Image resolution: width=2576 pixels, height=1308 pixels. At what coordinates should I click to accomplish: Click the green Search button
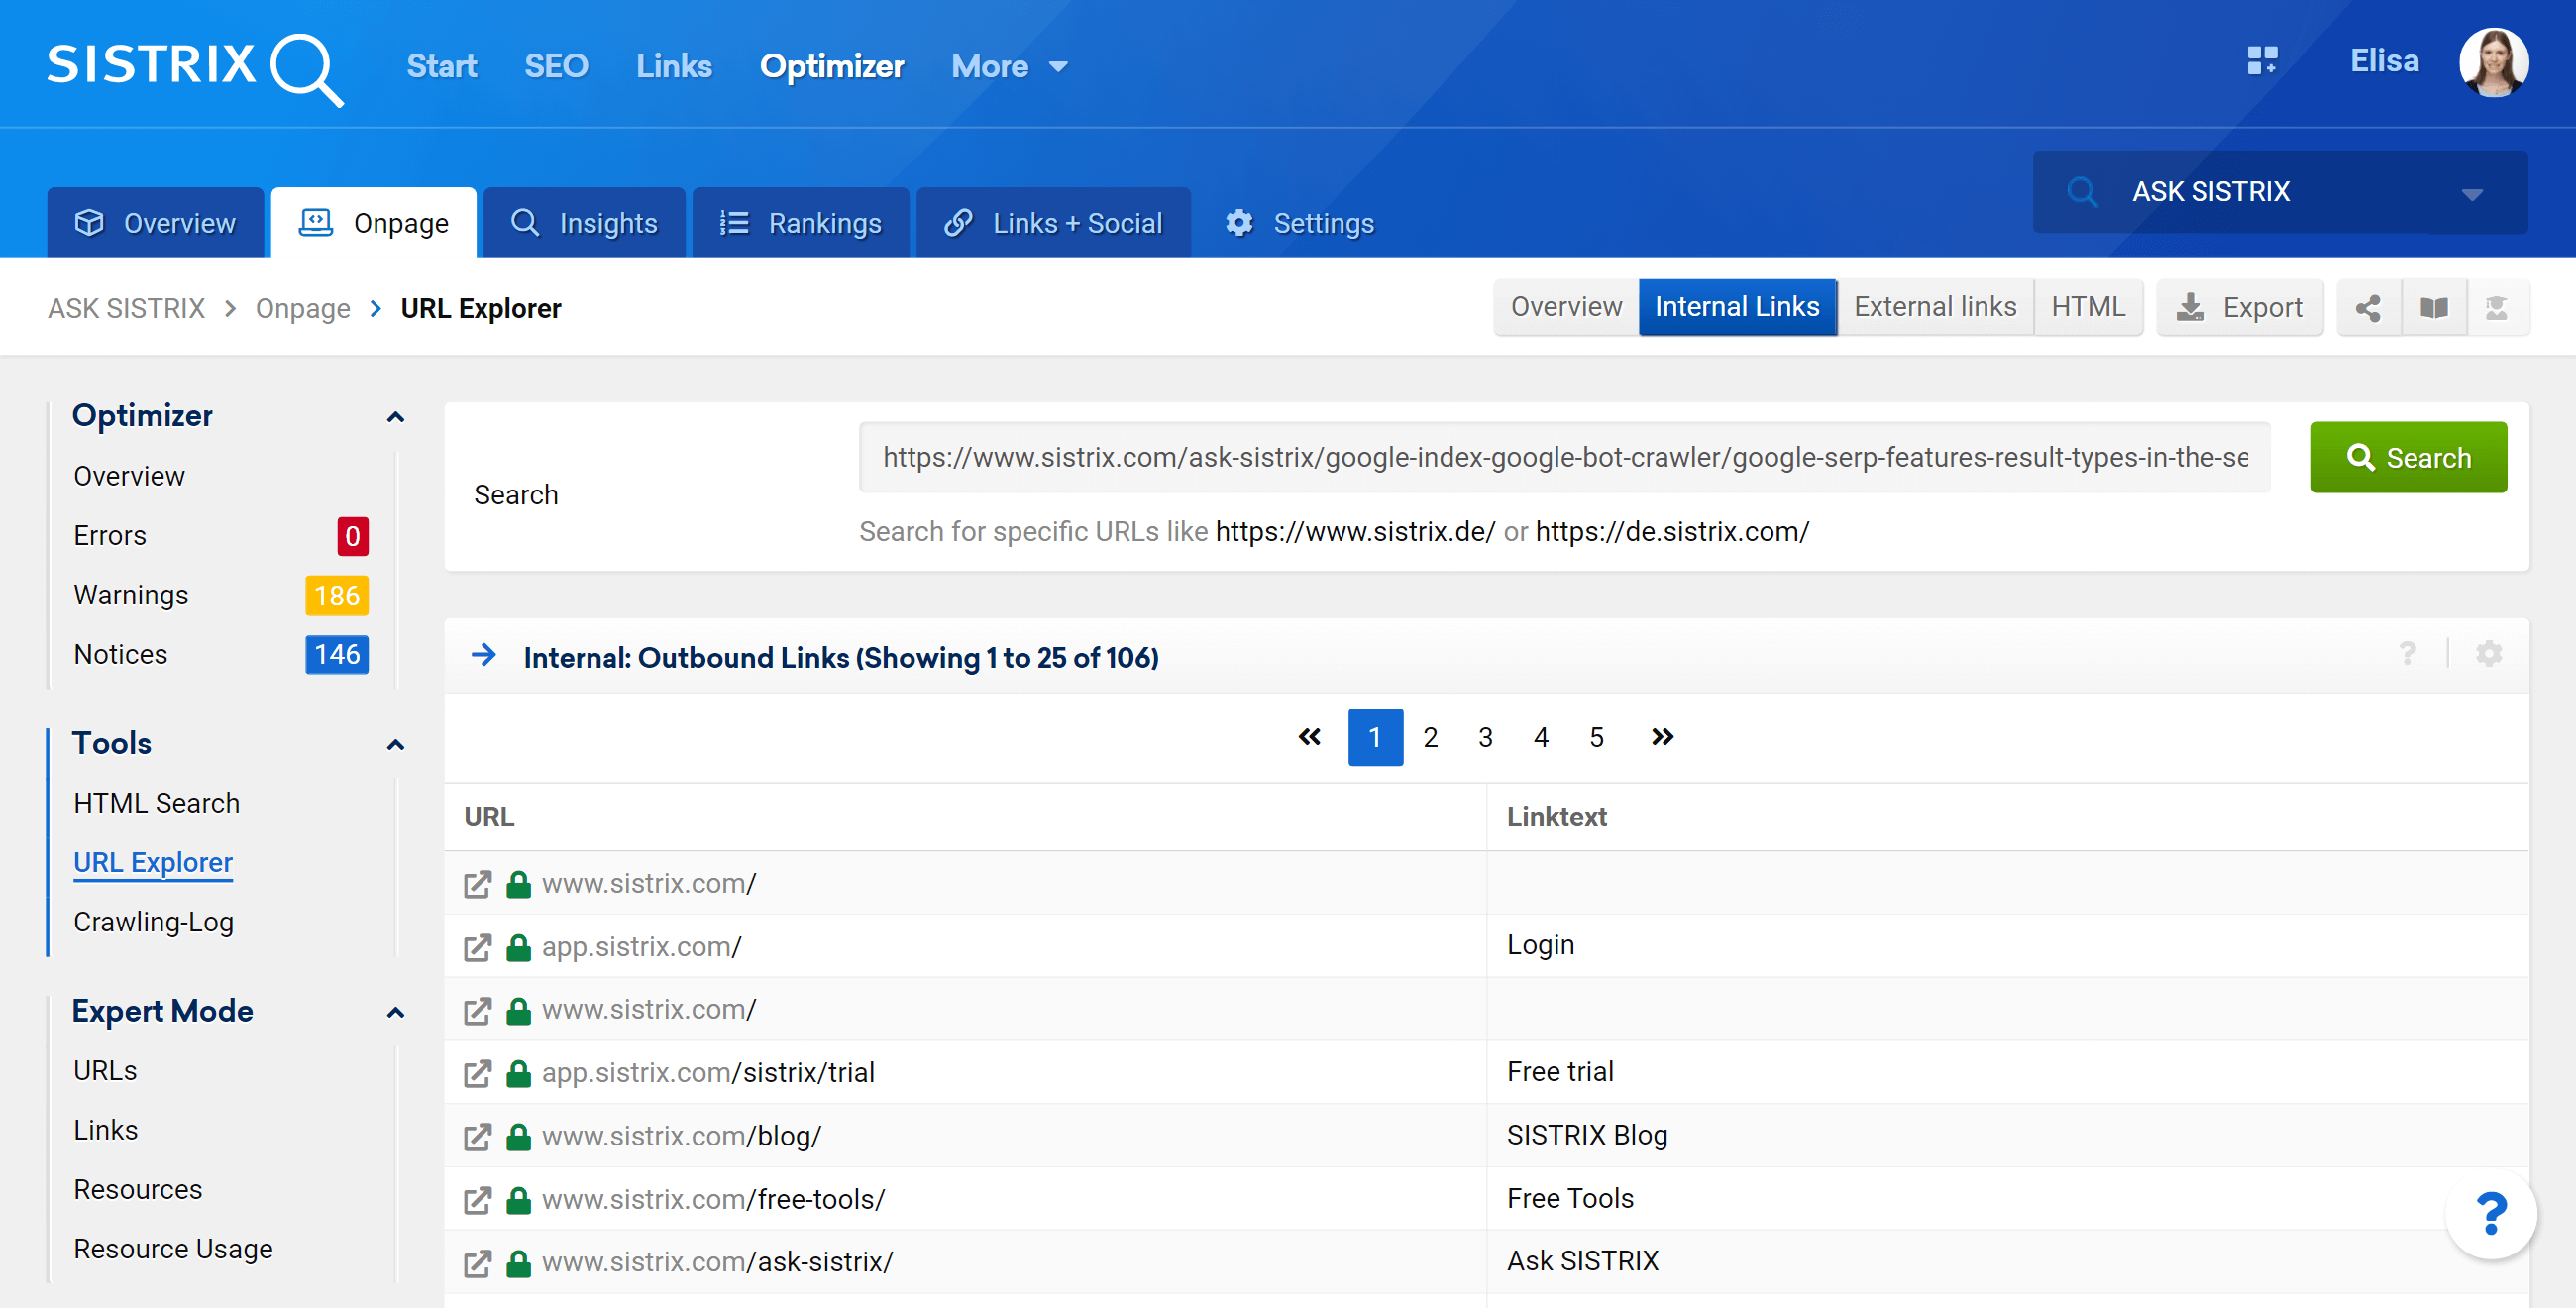(2408, 457)
